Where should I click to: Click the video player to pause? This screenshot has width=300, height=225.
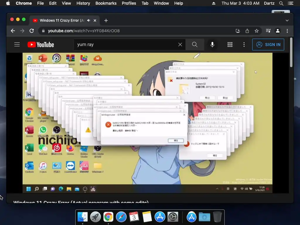[x=147, y=122]
